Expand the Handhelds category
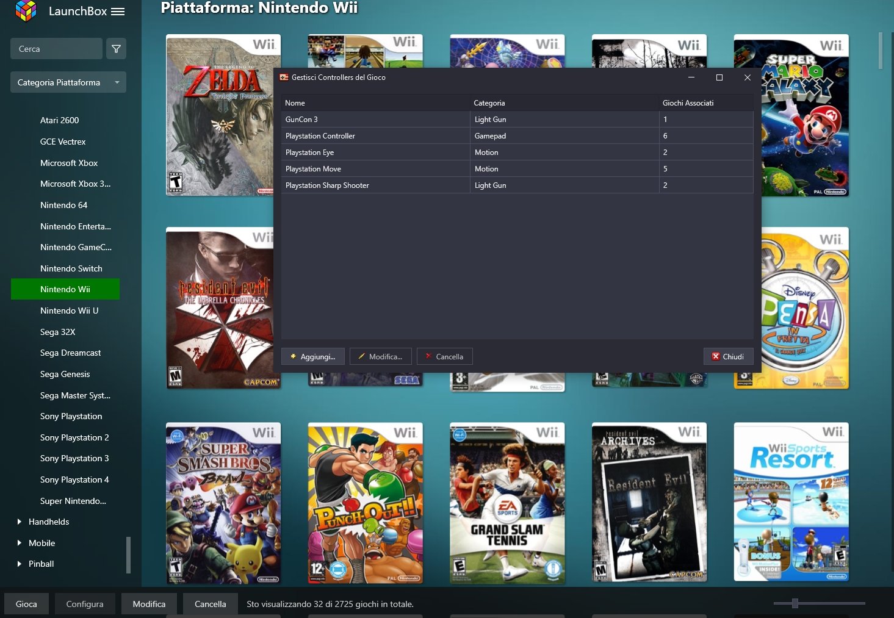This screenshot has height=618, width=894. (x=20, y=522)
